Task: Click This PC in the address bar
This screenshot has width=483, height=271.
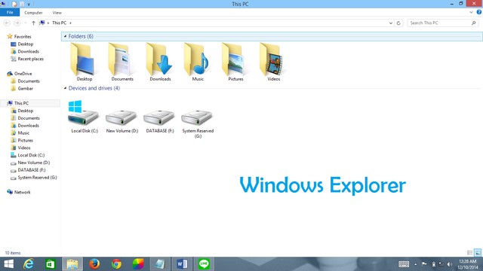Action: (59, 23)
